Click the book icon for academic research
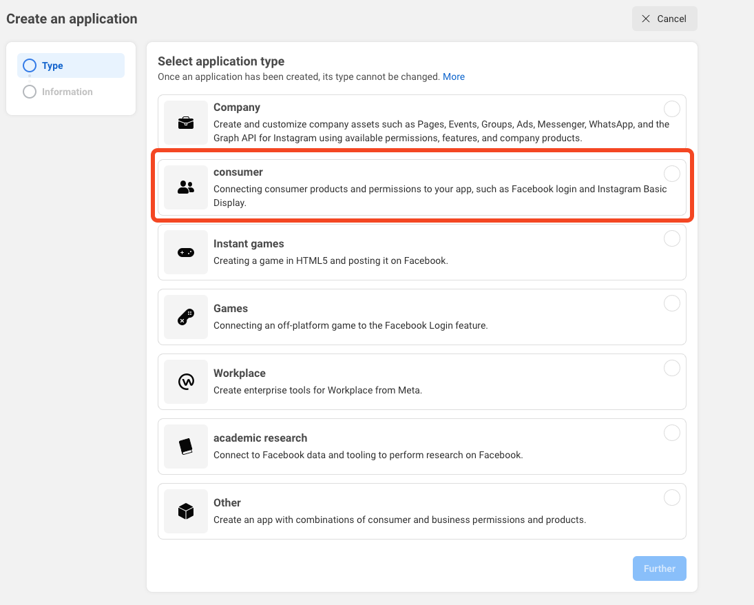The width and height of the screenshot is (754, 605). point(186,447)
